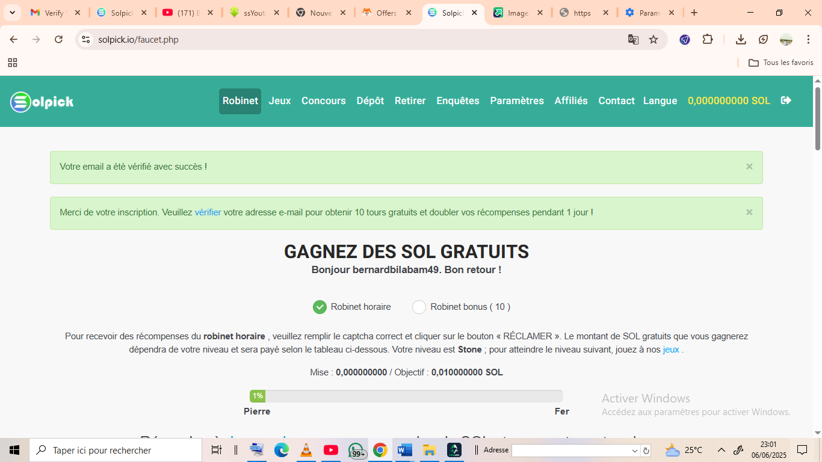Open the Tous les favoris folder
This screenshot has width=822, height=462.
pyautogui.click(x=780, y=63)
